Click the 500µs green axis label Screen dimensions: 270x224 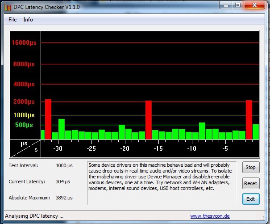[x=24, y=125]
